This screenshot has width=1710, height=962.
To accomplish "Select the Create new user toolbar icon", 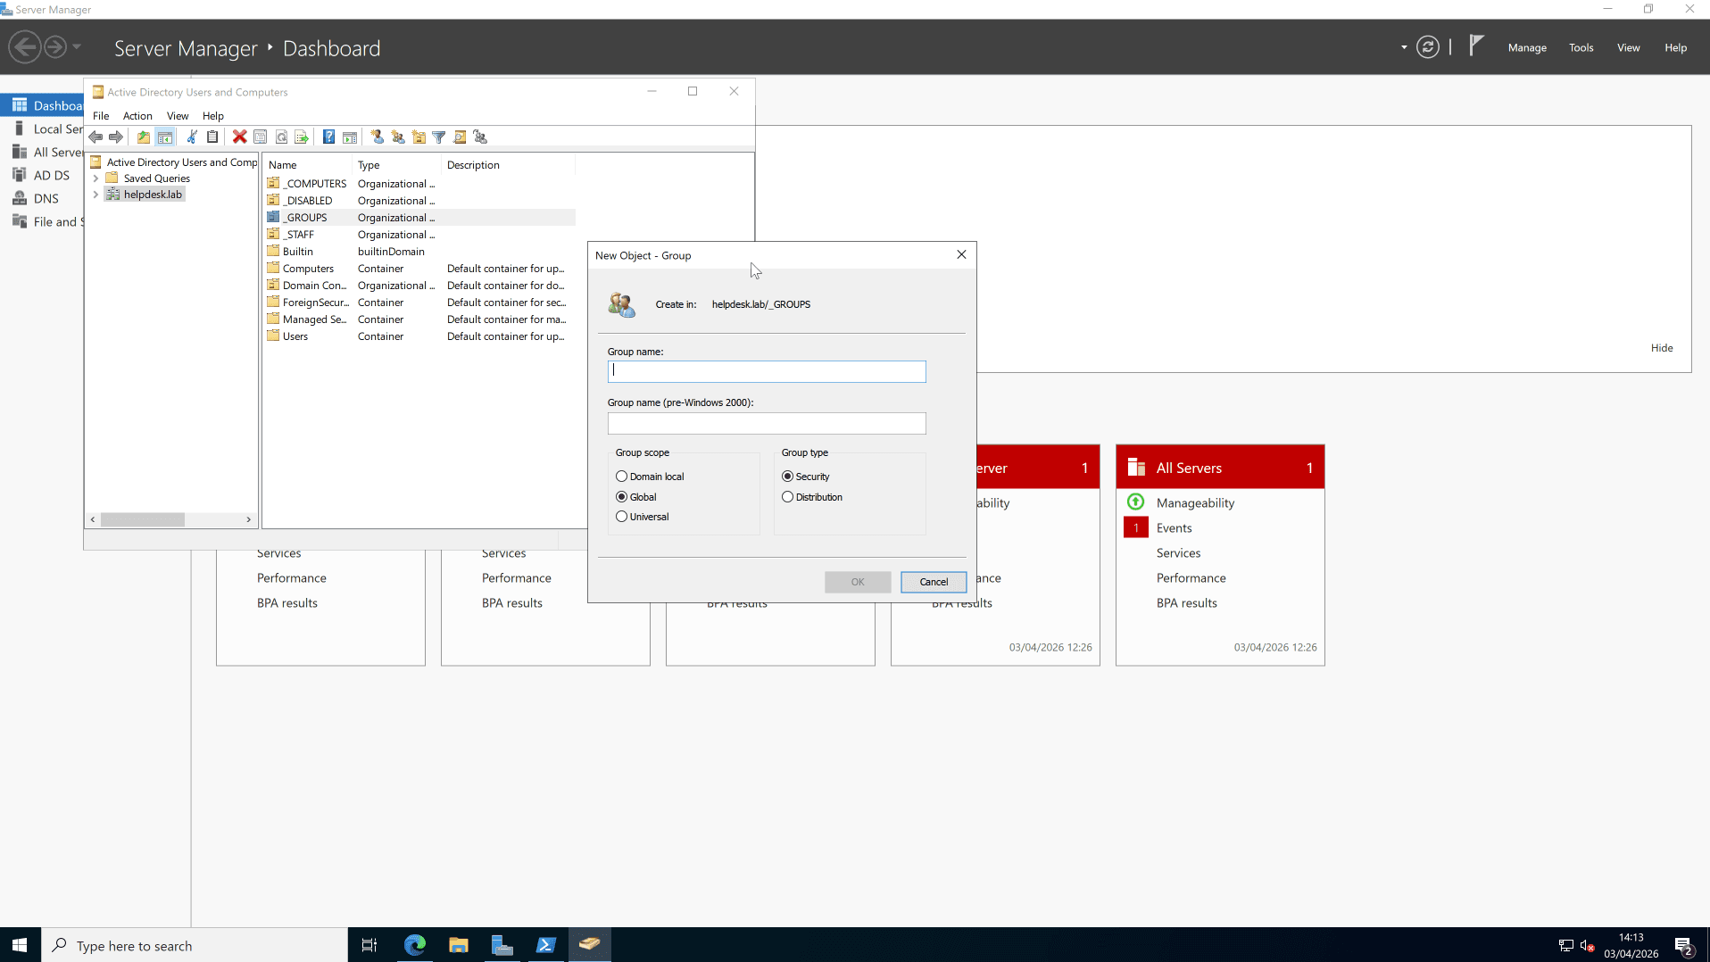I will coord(376,137).
